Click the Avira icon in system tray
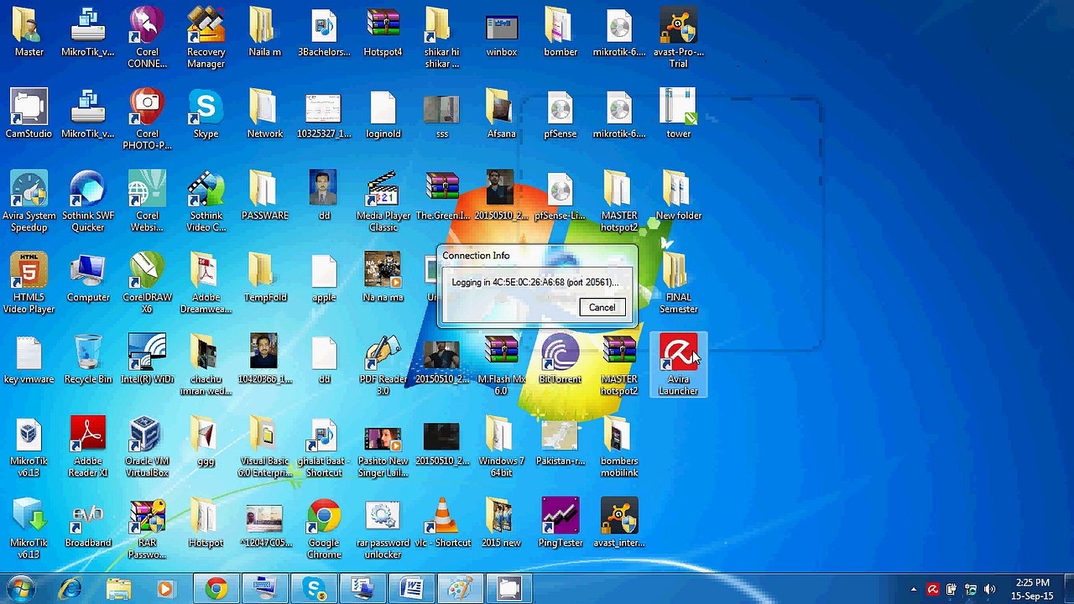 point(932,590)
